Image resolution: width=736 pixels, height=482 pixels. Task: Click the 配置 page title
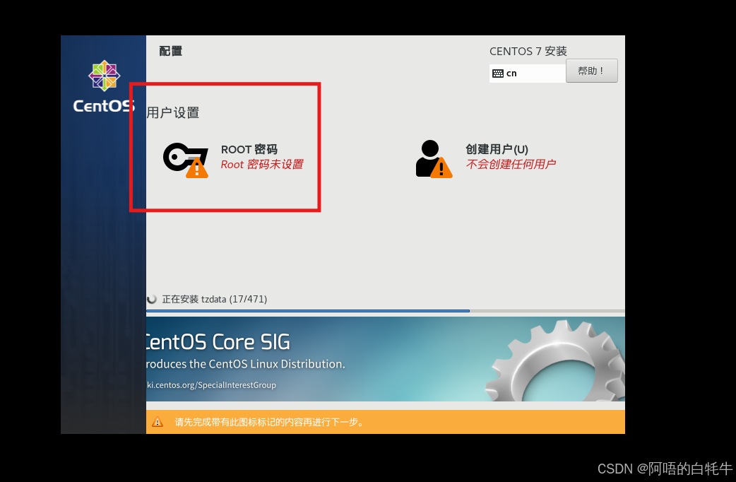(x=170, y=51)
